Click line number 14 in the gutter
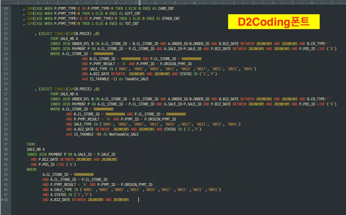The height and width of the screenshot is (215, 346). (6, 29)
